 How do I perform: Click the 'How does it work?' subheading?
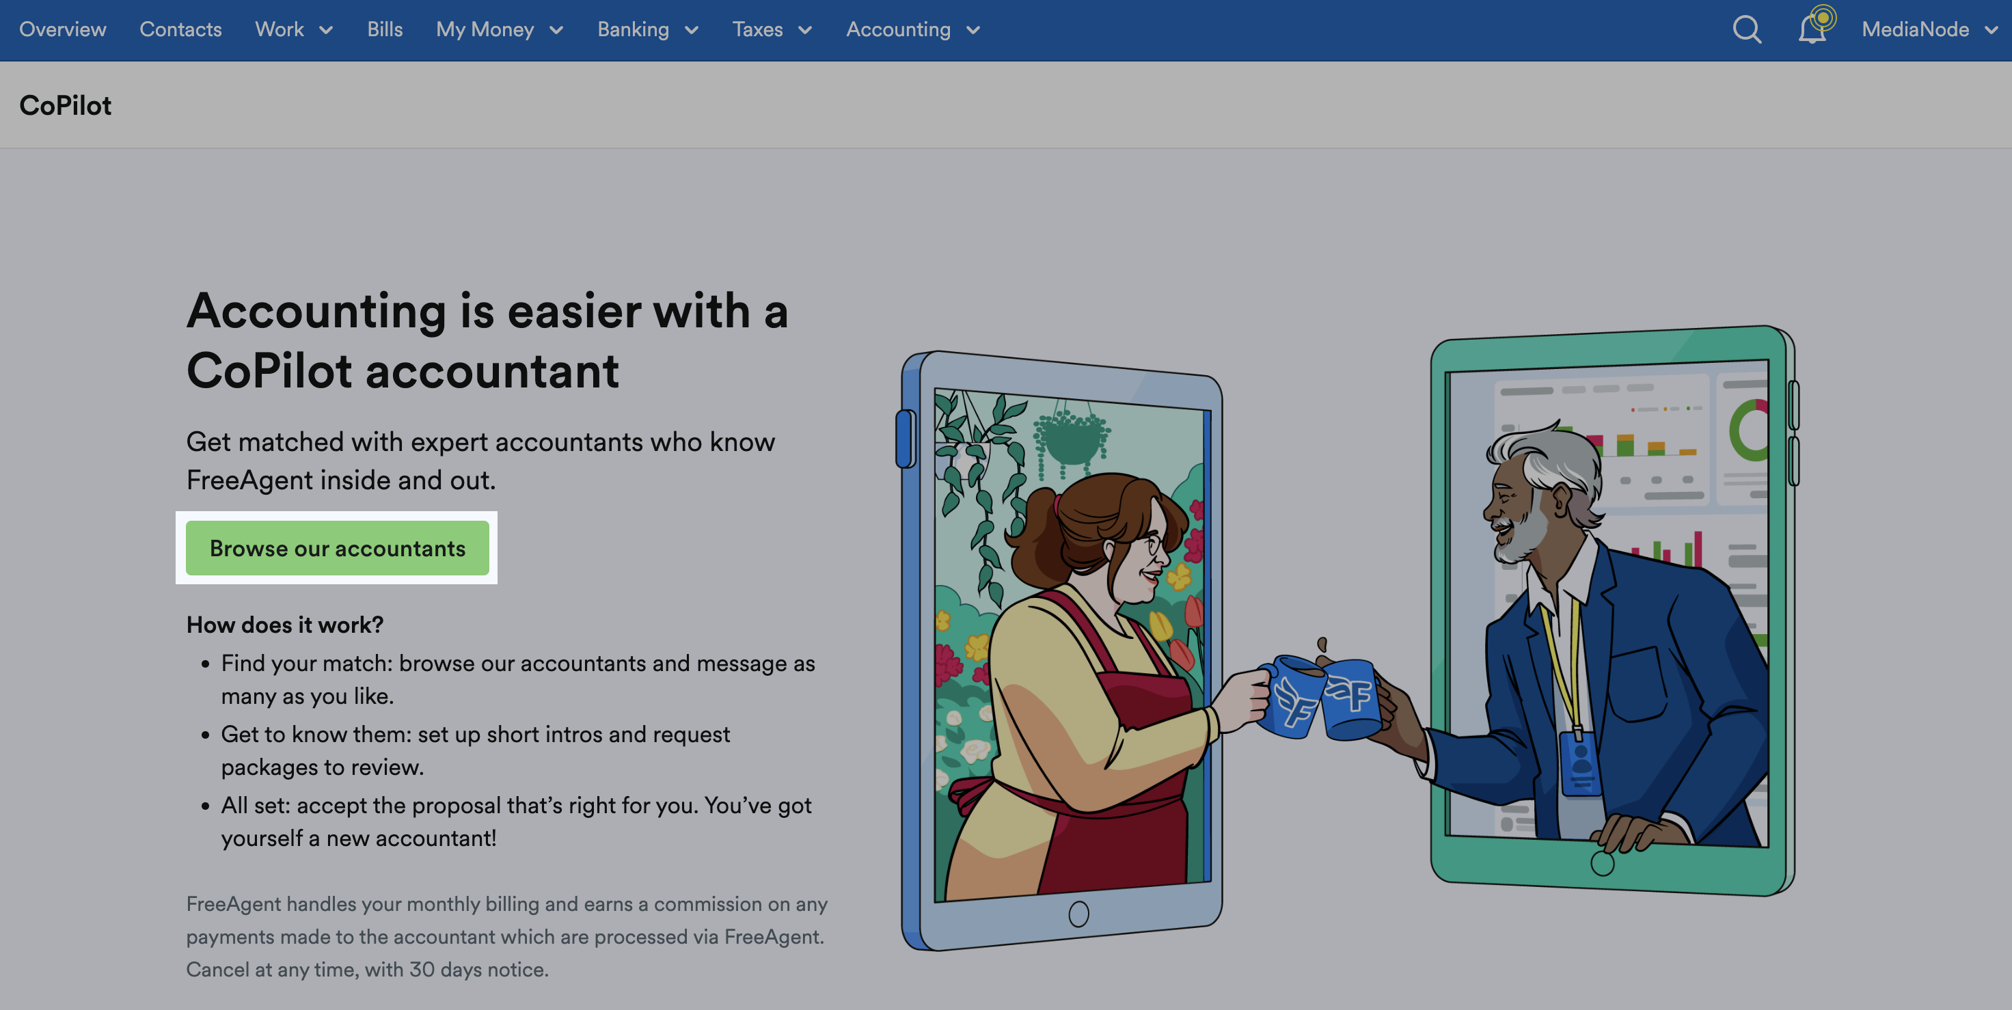(x=285, y=625)
